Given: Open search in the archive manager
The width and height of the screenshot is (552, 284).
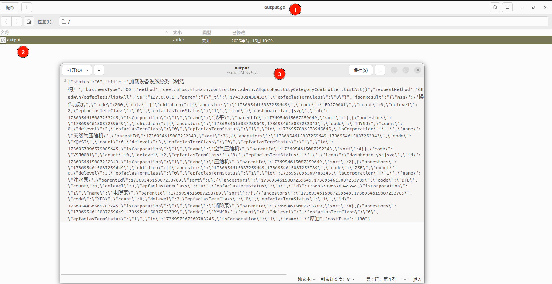Looking at the screenshot, I should pyautogui.click(x=495, y=7).
